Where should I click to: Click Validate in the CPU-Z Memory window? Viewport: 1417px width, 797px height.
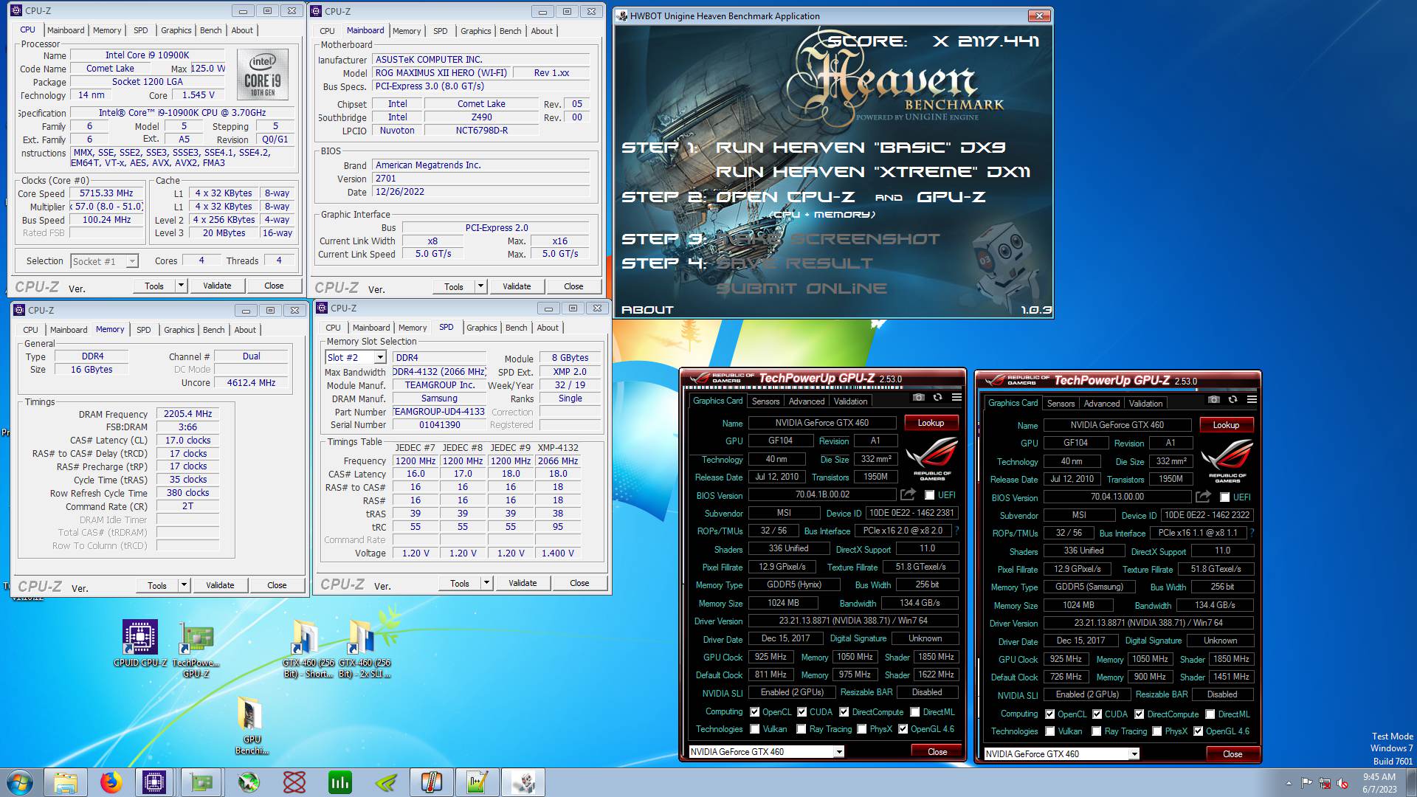[x=220, y=585]
